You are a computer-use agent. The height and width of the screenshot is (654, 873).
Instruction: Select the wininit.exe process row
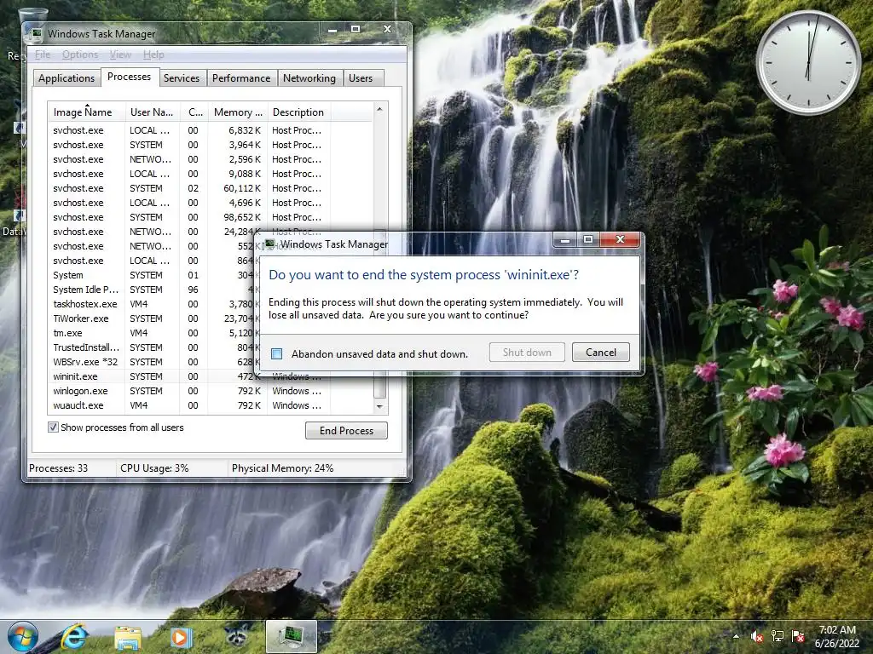[x=151, y=376]
